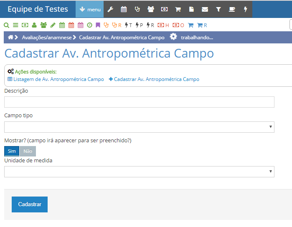Open the stethoscope menu in top navbar
292x227 pixels.
(x=137, y=9)
